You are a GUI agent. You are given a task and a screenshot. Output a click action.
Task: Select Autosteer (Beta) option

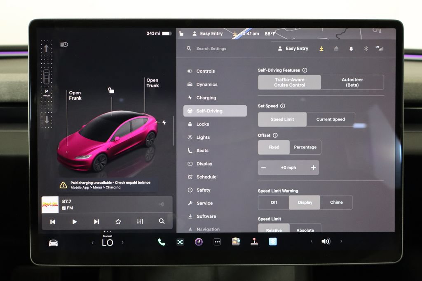pos(352,82)
